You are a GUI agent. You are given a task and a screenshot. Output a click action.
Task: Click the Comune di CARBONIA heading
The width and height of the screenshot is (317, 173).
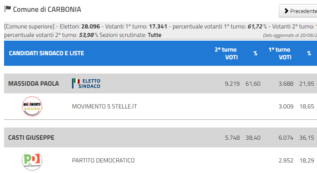(47, 9)
